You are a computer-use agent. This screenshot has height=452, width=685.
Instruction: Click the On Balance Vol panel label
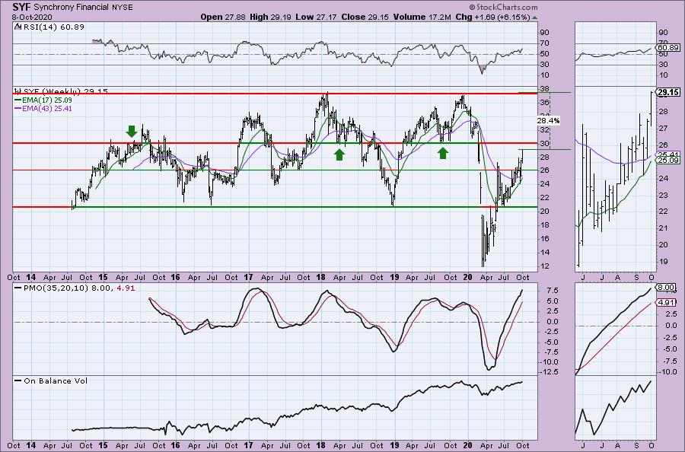56,380
